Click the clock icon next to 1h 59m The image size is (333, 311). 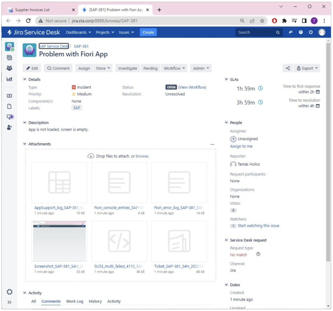[260, 88]
